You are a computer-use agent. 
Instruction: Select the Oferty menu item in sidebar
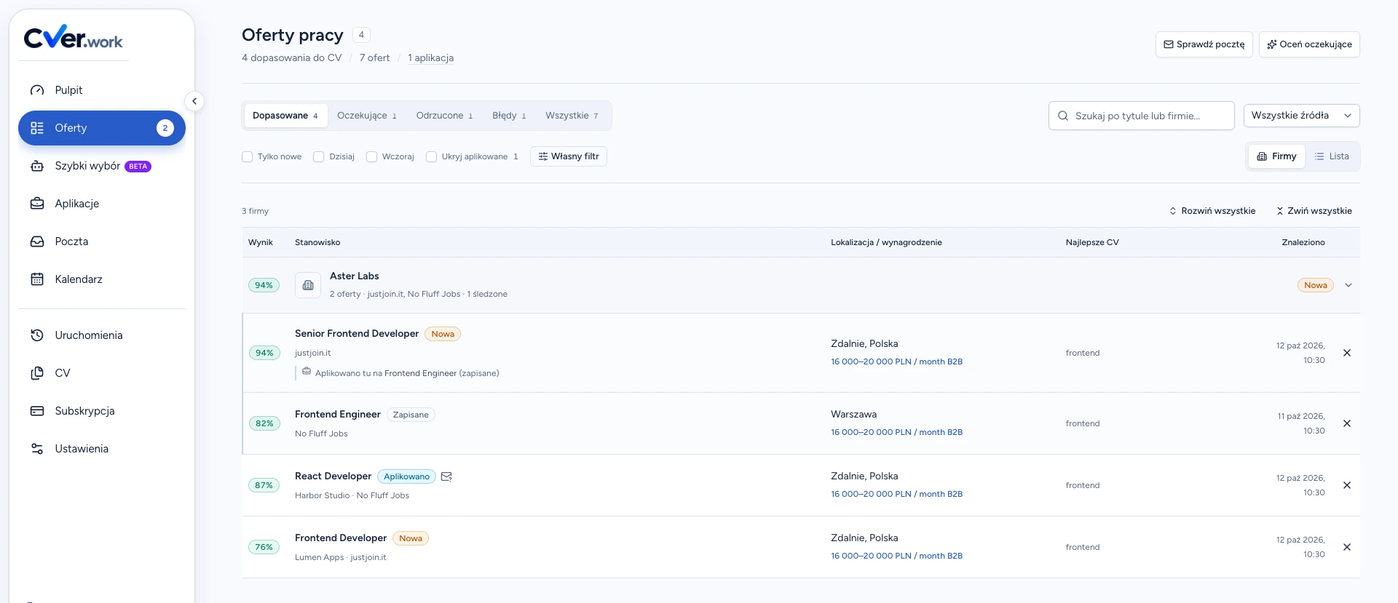click(x=102, y=128)
